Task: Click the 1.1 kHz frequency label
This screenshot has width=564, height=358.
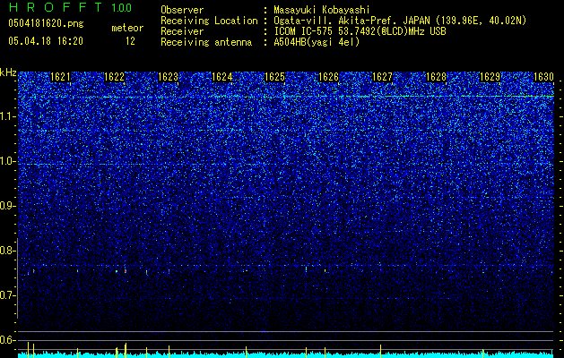Action: click(7, 116)
